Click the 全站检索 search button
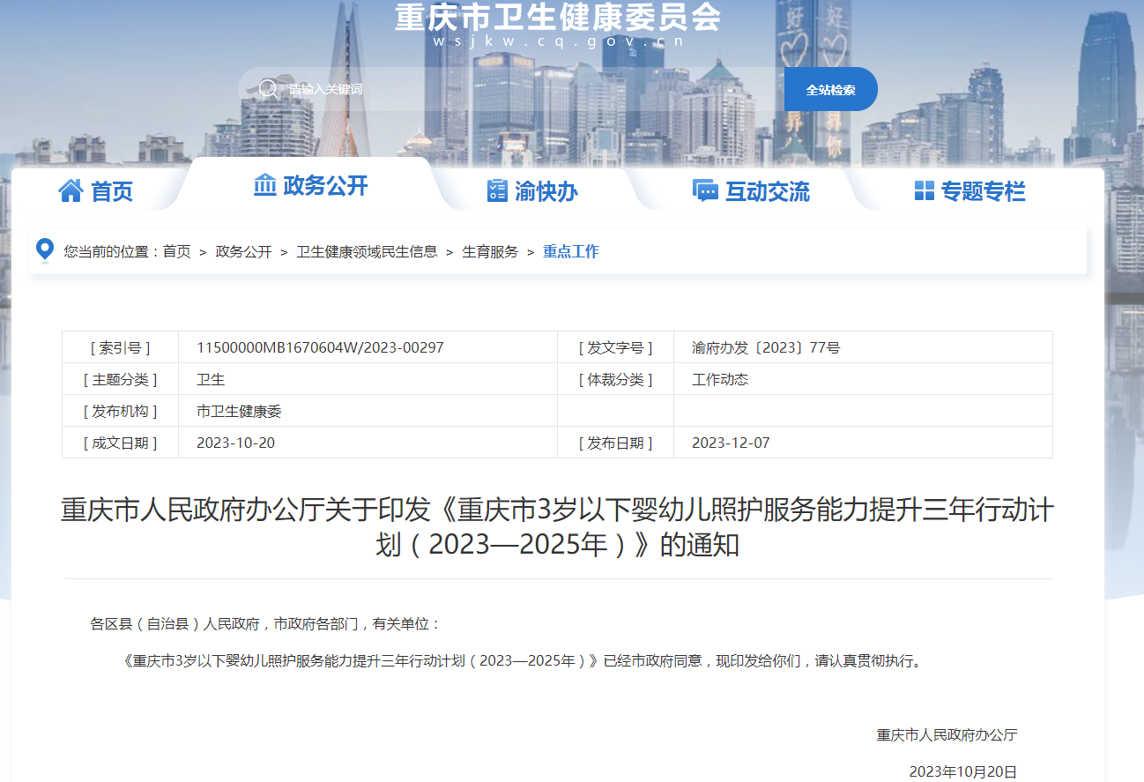The width and height of the screenshot is (1144, 782). pyautogui.click(x=830, y=89)
